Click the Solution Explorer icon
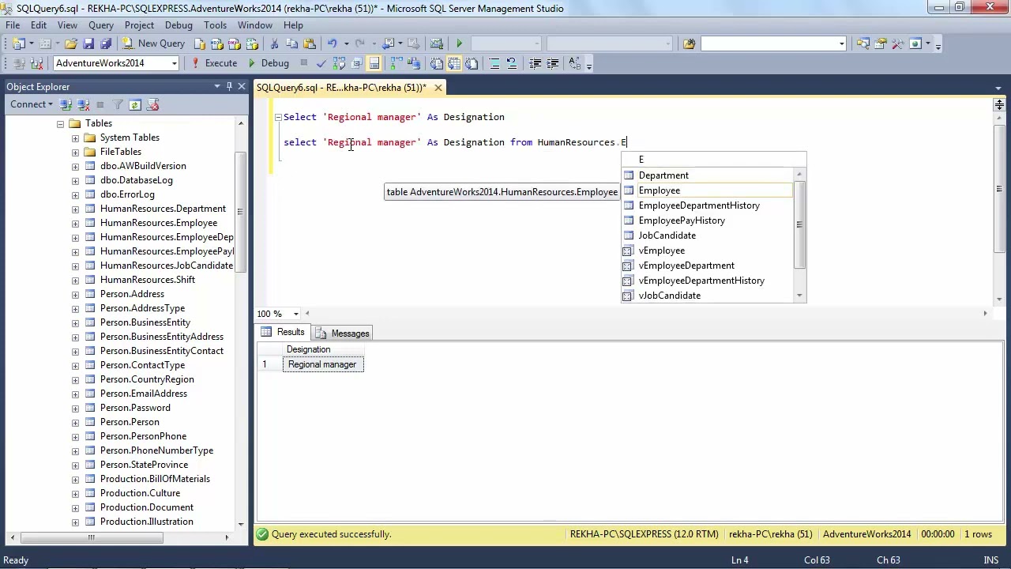 [x=863, y=43]
